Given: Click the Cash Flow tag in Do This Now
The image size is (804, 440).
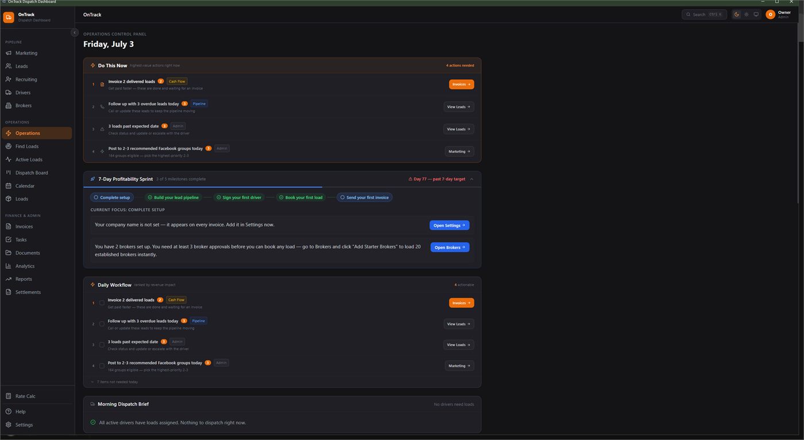Looking at the screenshot, I should (x=177, y=82).
